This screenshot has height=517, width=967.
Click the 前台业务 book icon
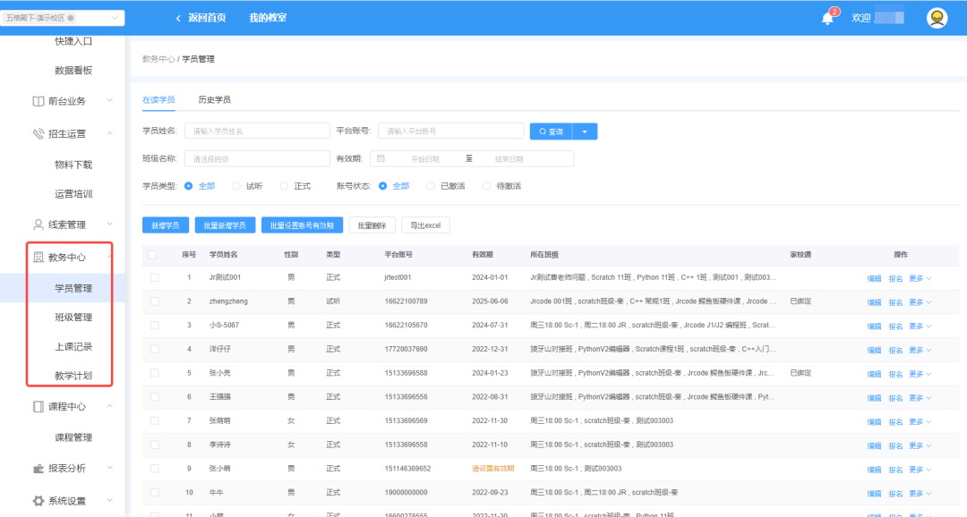coord(39,101)
